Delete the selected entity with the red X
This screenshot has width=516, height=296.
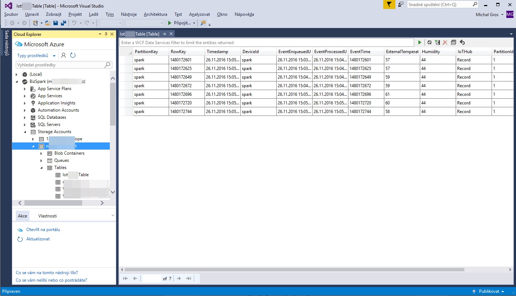(x=445, y=42)
